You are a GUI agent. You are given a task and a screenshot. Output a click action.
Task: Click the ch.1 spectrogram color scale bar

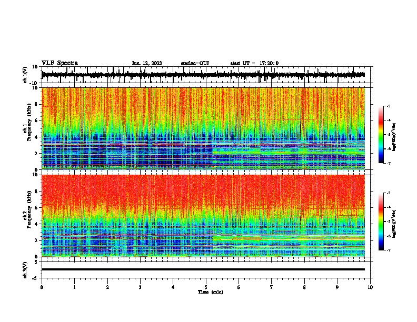click(381, 135)
